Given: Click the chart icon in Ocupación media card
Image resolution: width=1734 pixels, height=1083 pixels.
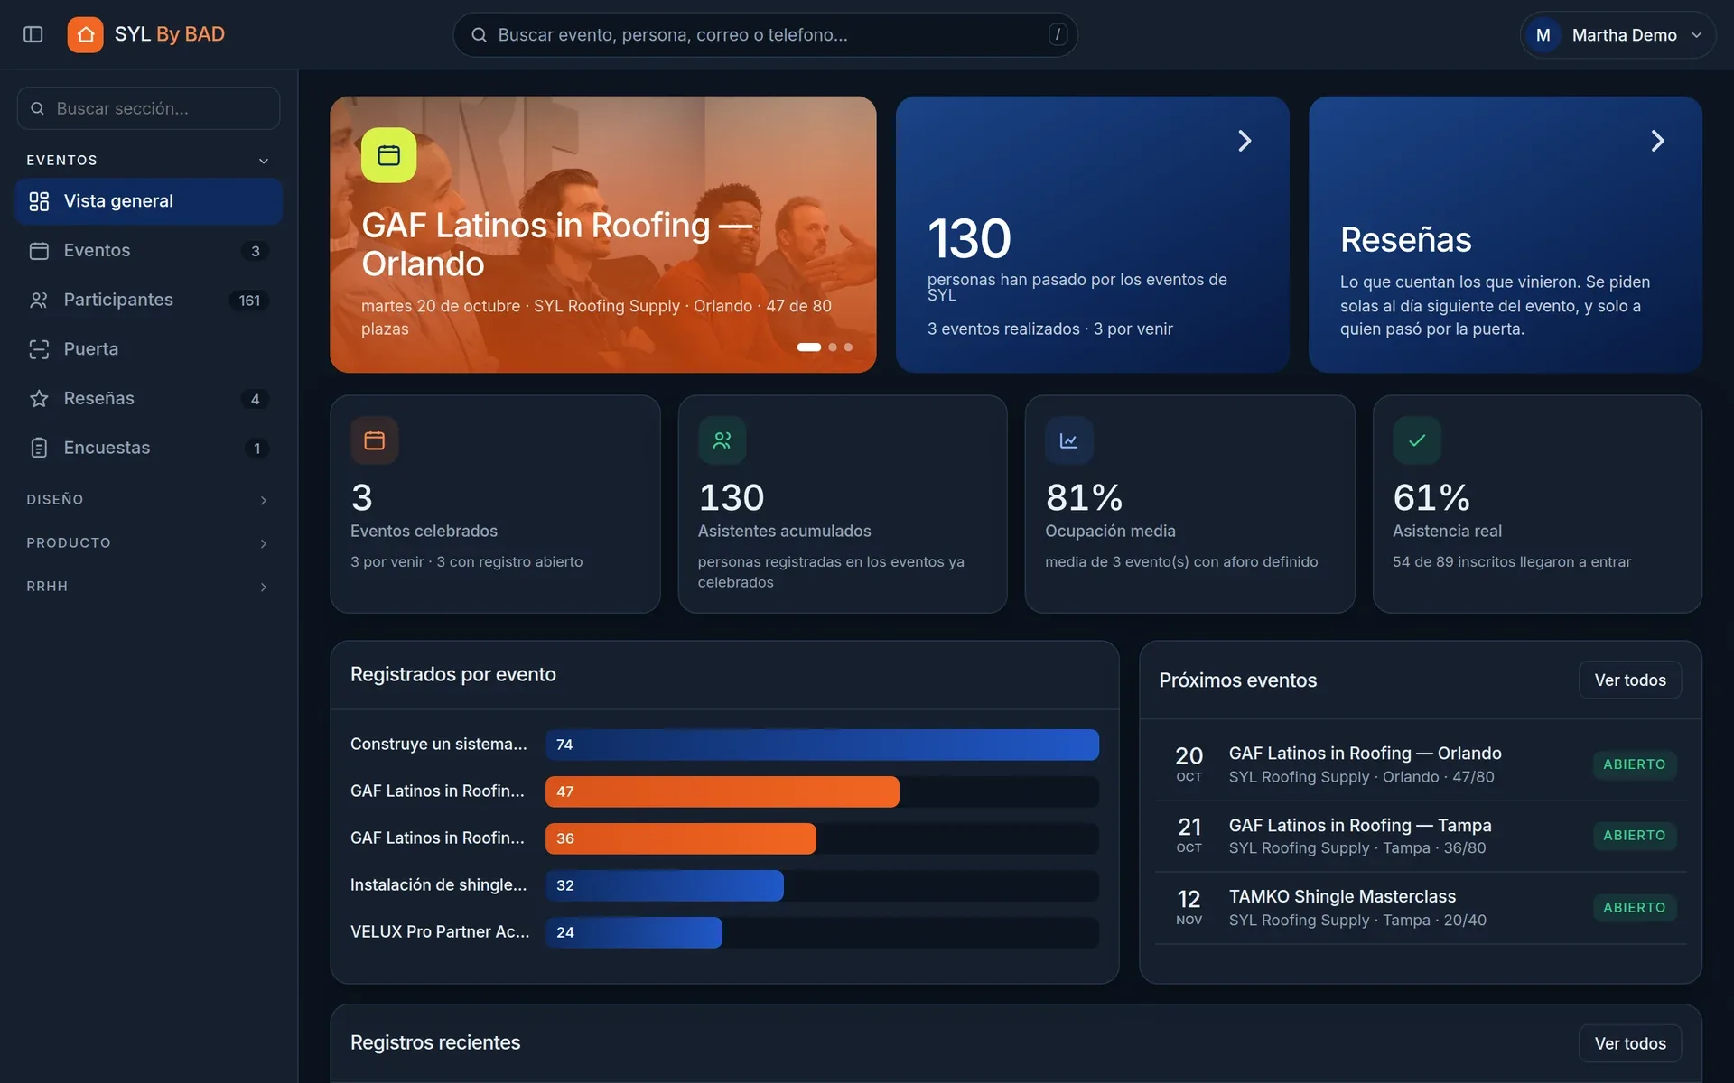Looking at the screenshot, I should pyautogui.click(x=1069, y=440).
